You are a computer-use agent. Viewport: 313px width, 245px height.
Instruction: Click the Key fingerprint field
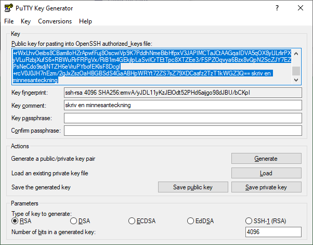click(x=183, y=93)
